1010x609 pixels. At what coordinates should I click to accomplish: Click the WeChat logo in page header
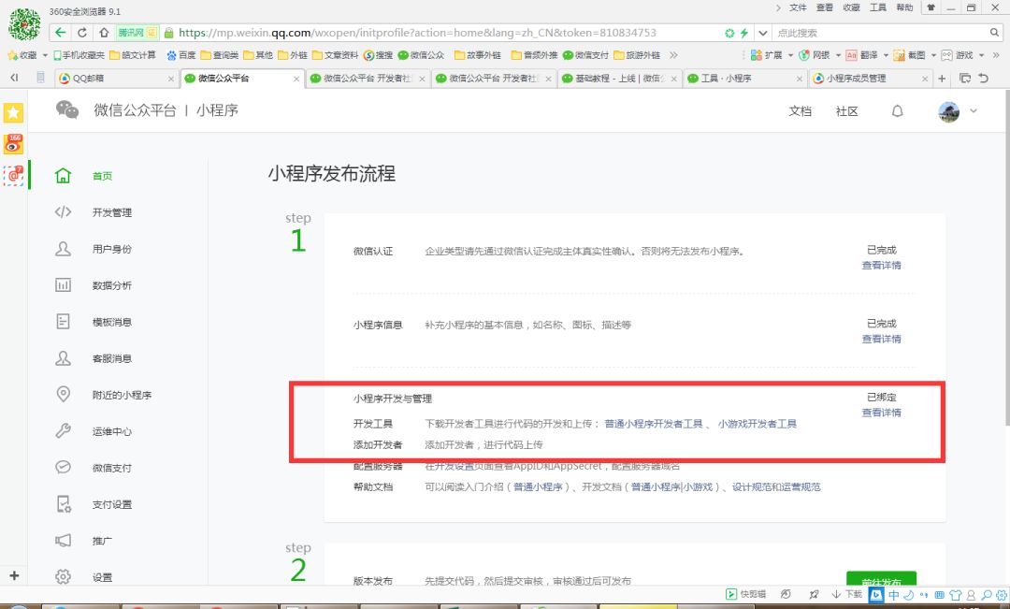(67, 110)
